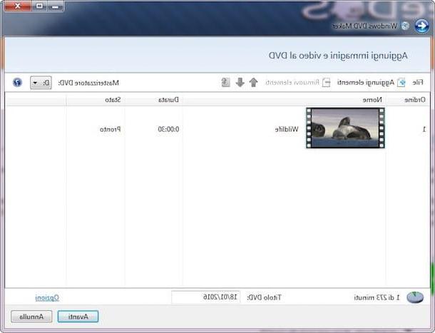Open the File menu

point(418,83)
